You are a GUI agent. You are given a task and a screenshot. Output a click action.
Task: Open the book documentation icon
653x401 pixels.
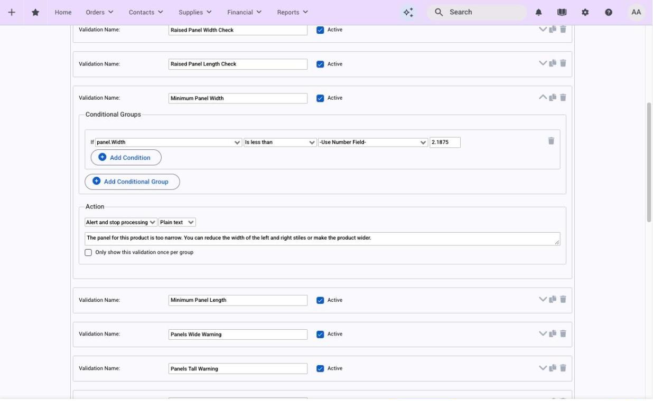point(562,12)
